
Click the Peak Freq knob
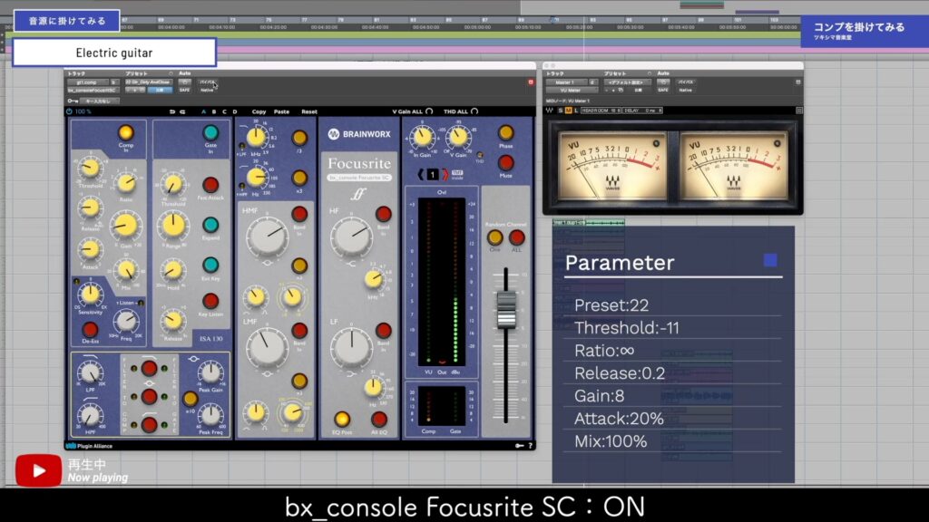210,416
